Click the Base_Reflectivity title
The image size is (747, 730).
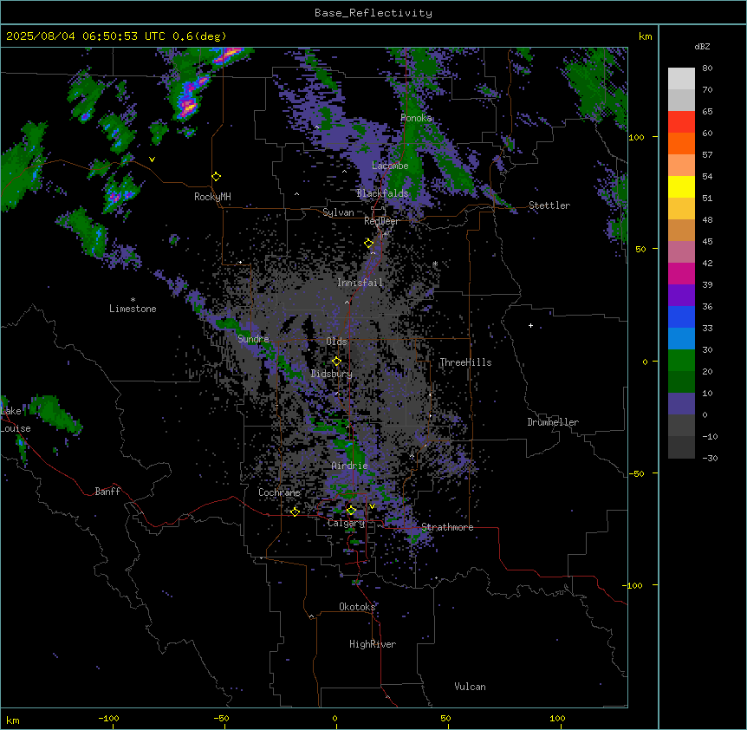click(373, 13)
